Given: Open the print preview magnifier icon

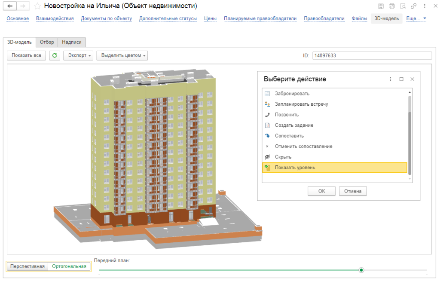Looking at the screenshot, I should click(x=403, y=6).
